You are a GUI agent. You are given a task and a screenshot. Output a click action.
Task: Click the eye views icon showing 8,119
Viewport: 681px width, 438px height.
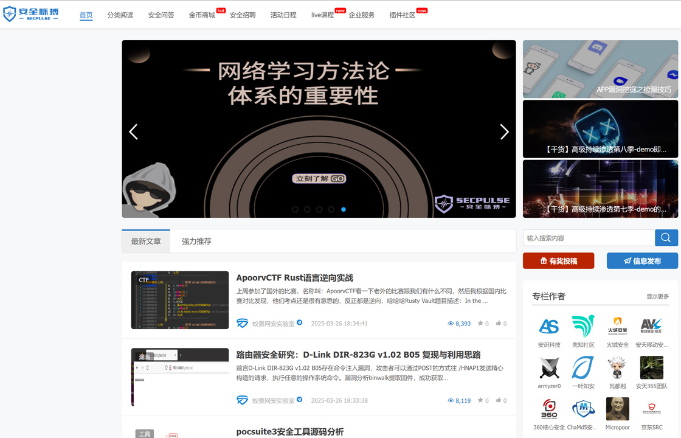pyautogui.click(x=451, y=401)
